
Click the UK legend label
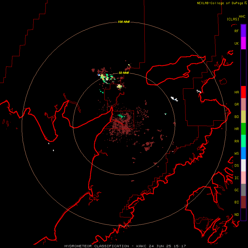236,43
